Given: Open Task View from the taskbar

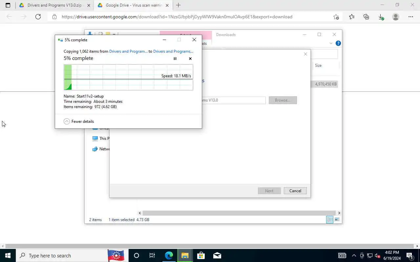Looking at the screenshot, I should pyautogui.click(x=152, y=255).
